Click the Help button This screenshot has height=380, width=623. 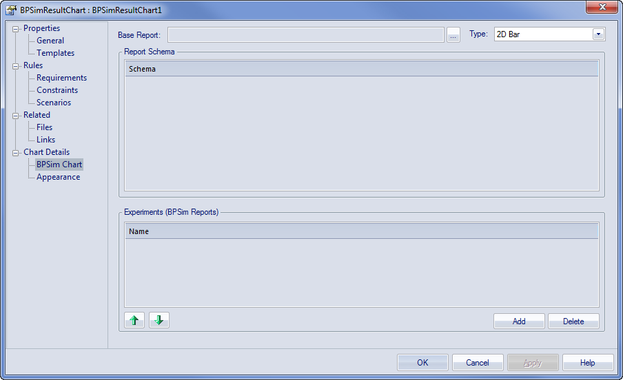point(587,363)
